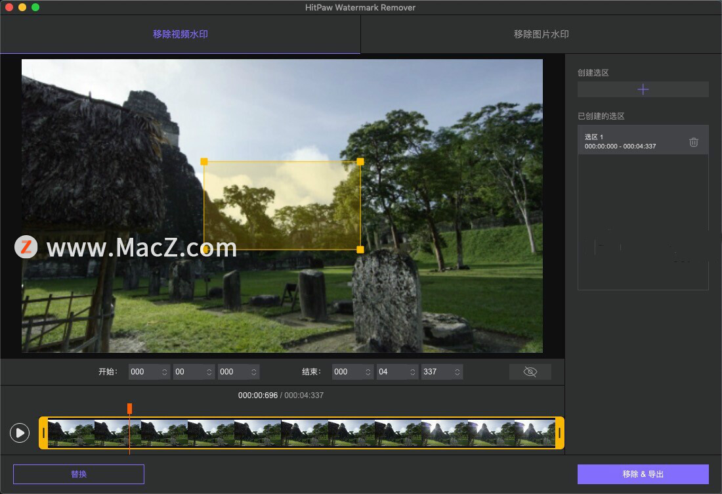Maximize window with green button
This screenshot has height=494, width=722.
(35, 7)
